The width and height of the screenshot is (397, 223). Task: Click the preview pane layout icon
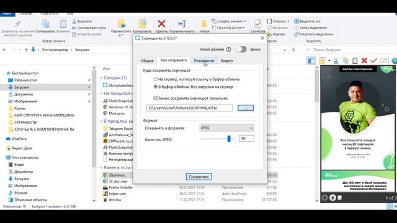(311, 61)
